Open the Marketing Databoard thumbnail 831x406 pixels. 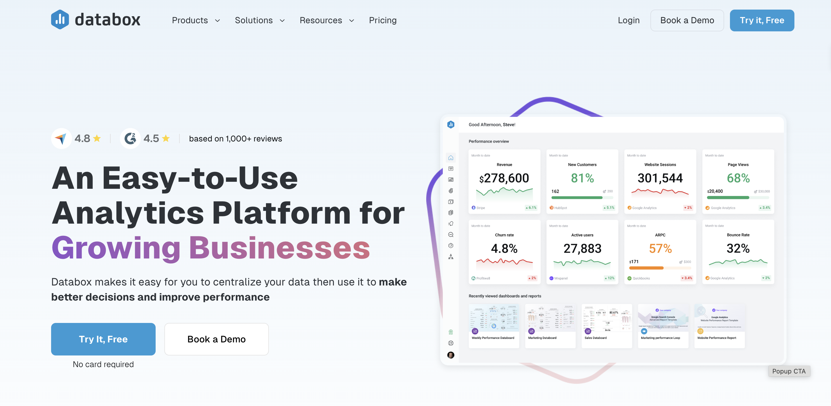550,326
